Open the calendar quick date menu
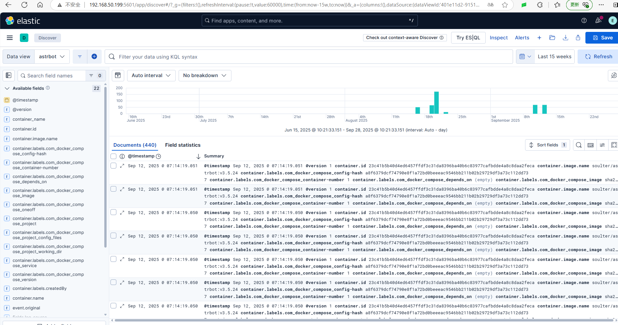The height and width of the screenshot is (325, 618). click(525, 57)
